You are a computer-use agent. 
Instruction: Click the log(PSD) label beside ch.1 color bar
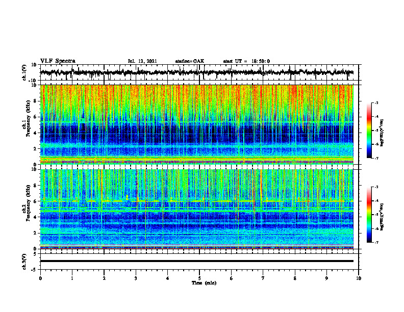(x=382, y=133)
